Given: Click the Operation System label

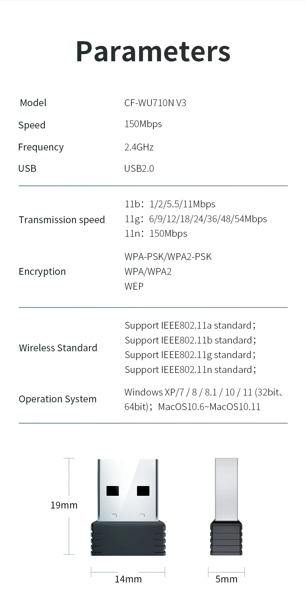Looking at the screenshot, I should pyautogui.click(x=58, y=399).
